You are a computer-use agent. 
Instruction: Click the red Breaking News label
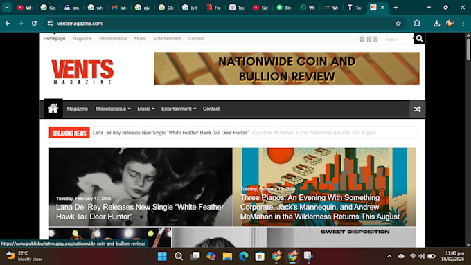click(69, 133)
